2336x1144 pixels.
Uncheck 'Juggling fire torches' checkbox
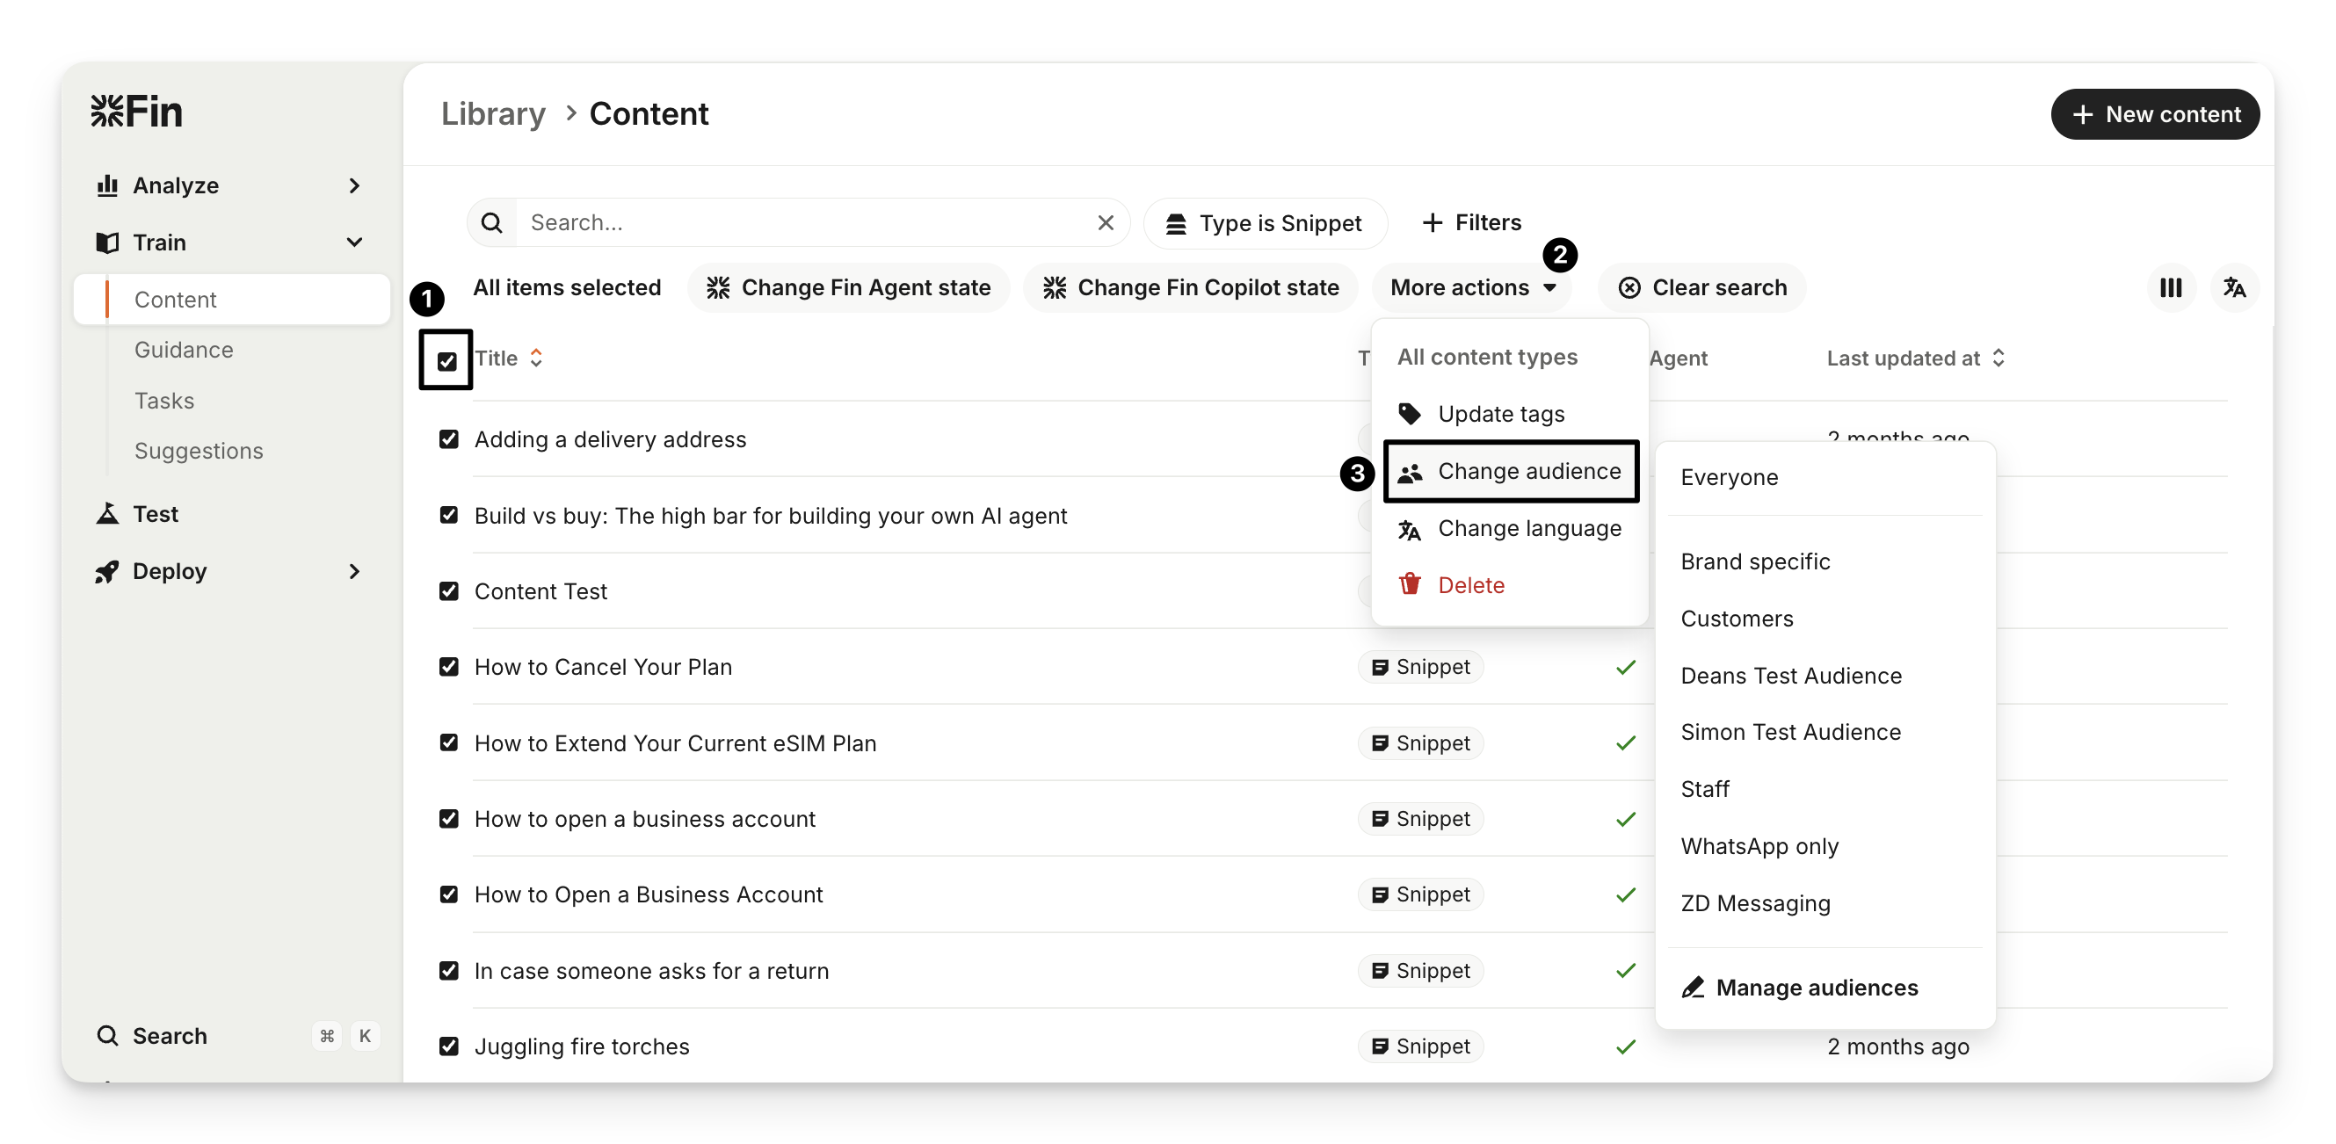click(x=448, y=1046)
